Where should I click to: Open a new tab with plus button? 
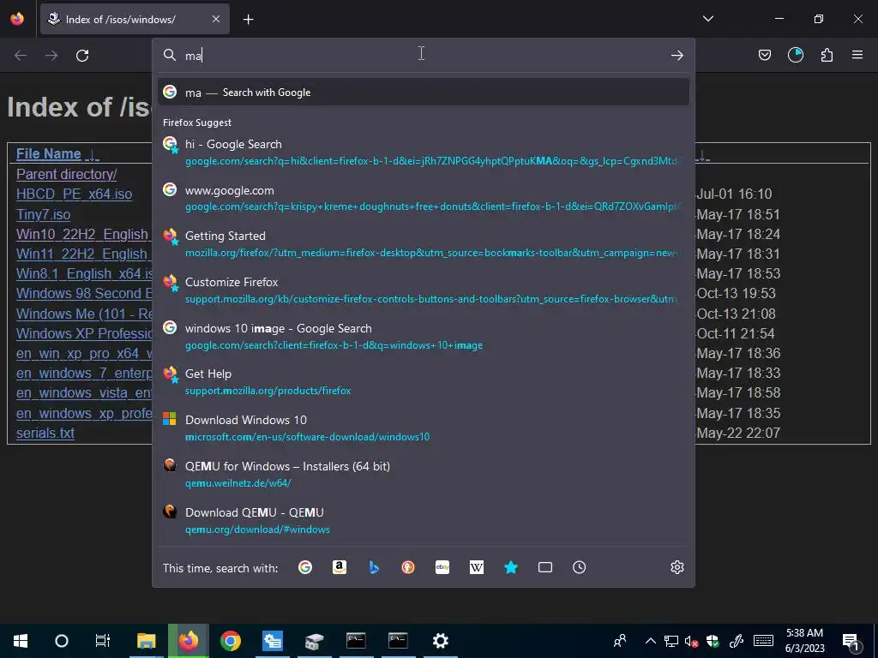pyautogui.click(x=248, y=20)
